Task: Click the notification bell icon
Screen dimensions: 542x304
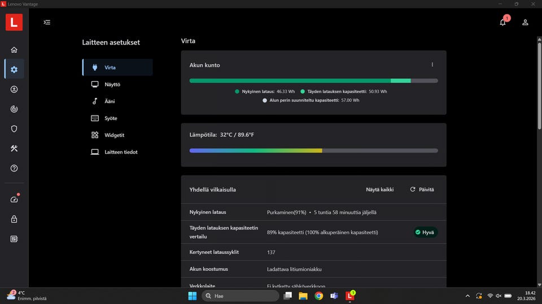Action: (x=502, y=23)
